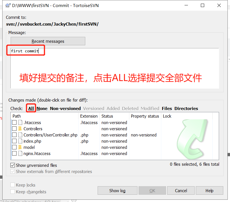
Task: Tick the checkbox for index.php
Action: (14, 141)
